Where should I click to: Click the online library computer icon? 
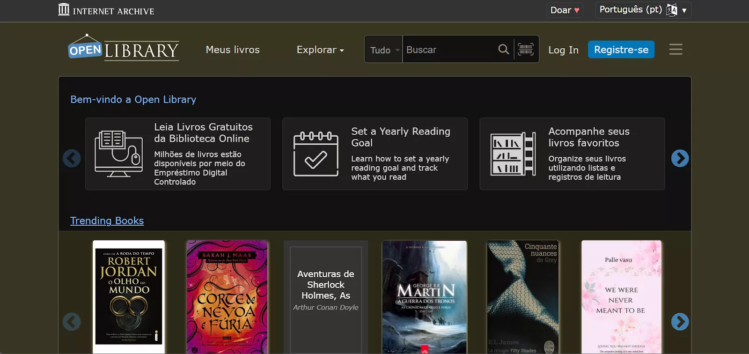118,154
